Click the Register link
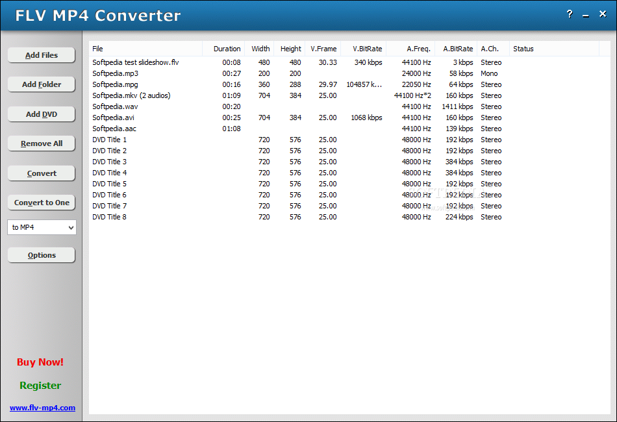Image resolution: width=617 pixels, height=422 pixels. tap(40, 386)
